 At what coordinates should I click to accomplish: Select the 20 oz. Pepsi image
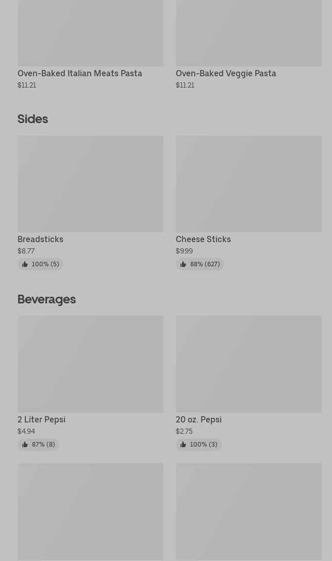click(248, 364)
